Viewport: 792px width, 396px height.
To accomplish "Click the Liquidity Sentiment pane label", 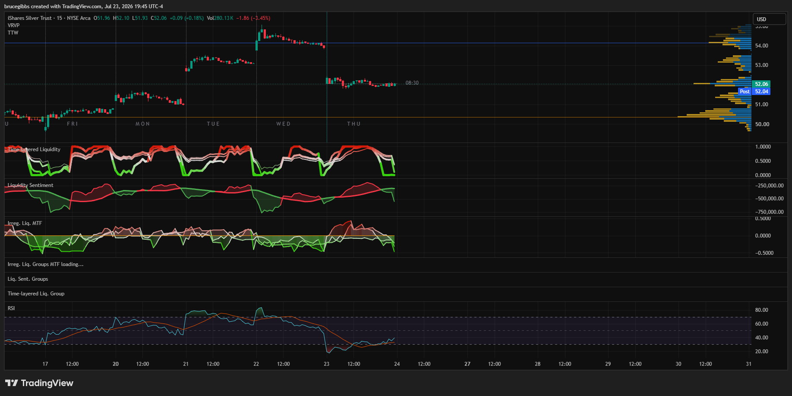I will click(x=30, y=185).
